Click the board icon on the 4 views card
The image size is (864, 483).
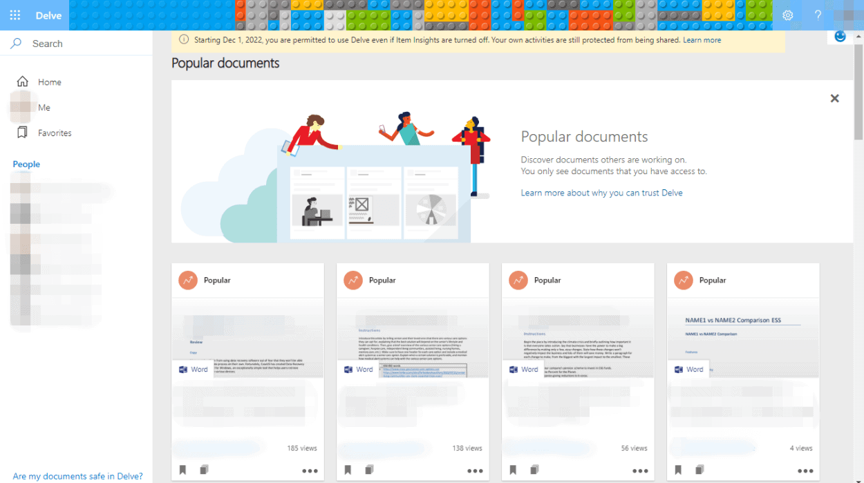pyautogui.click(x=699, y=470)
